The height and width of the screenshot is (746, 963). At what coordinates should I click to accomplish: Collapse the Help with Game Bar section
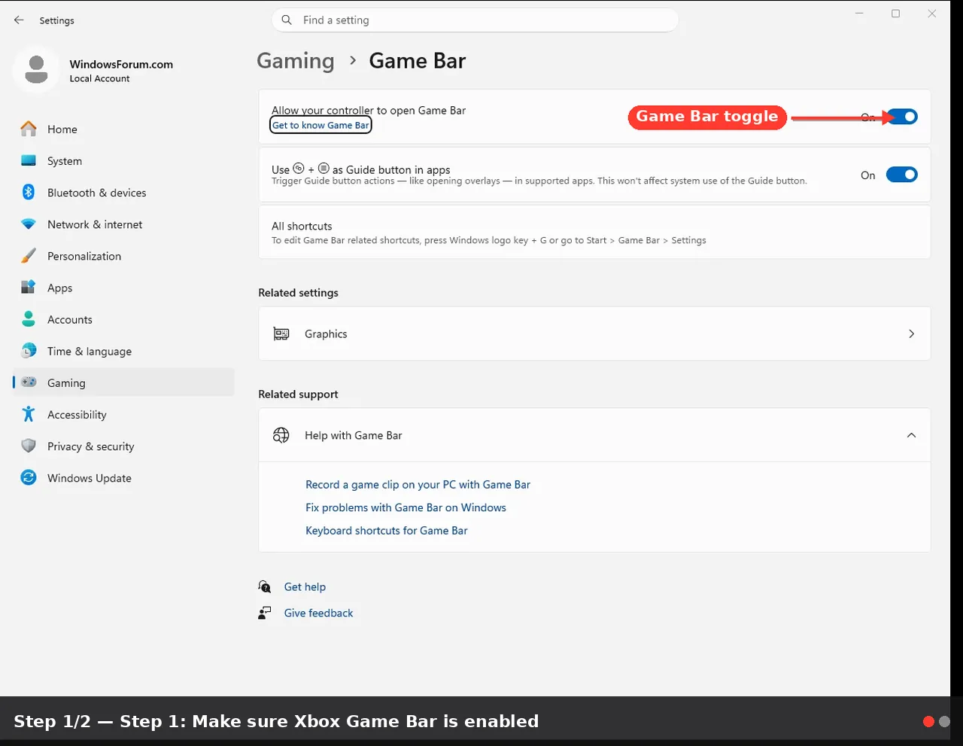(x=911, y=435)
